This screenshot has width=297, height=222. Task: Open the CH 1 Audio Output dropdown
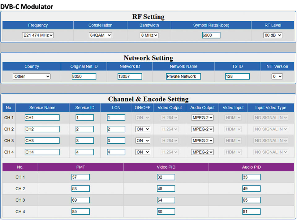click(x=202, y=117)
